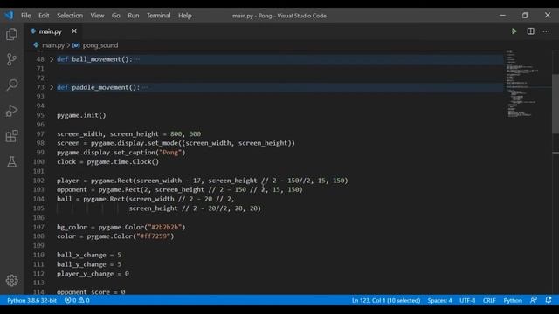Image resolution: width=559 pixels, height=314 pixels.
Task: Open the Go menu
Action: (x=116, y=16)
